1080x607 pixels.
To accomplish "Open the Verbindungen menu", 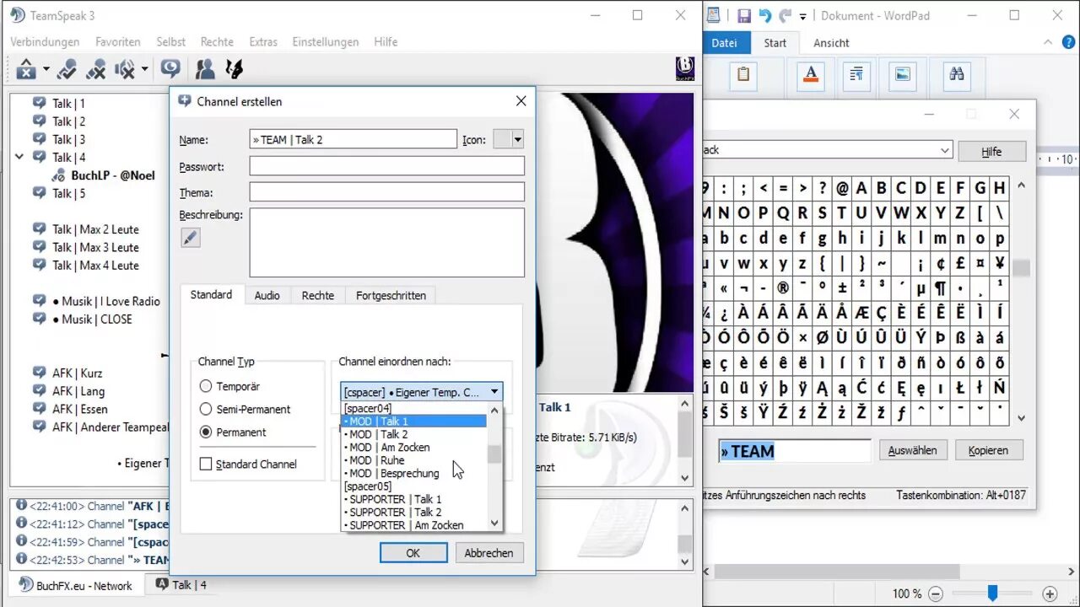I will [x=45, y=42].
